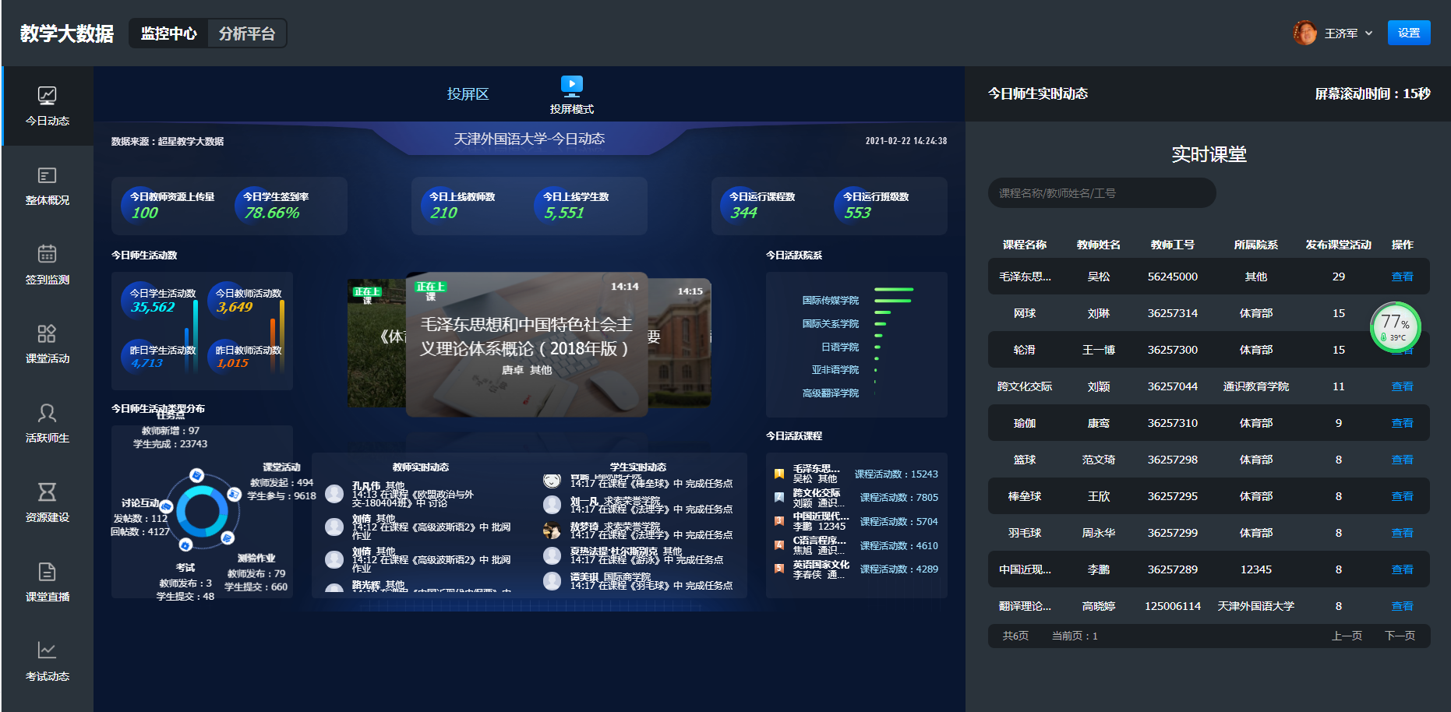
Task: Click the center live course card thumbnail
Action: click(x=526, y=344)
